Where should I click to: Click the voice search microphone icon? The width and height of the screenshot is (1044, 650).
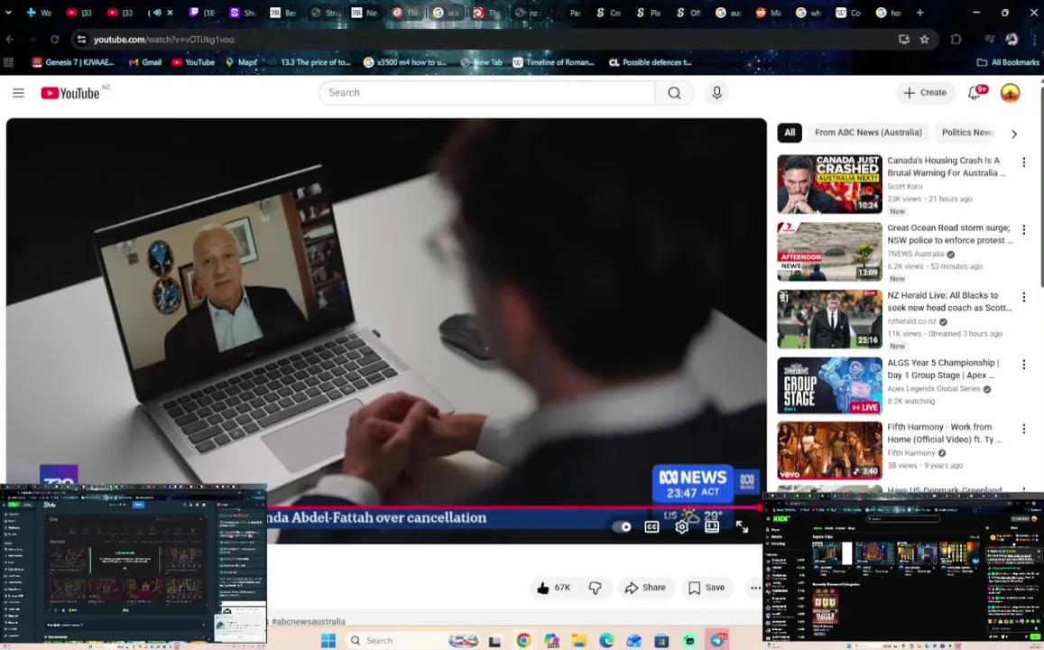click(x=716, y=92)
